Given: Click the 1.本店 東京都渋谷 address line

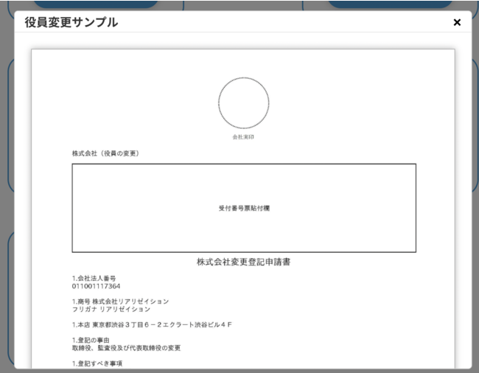Looking at the screenshot, I should pos(152,325).
